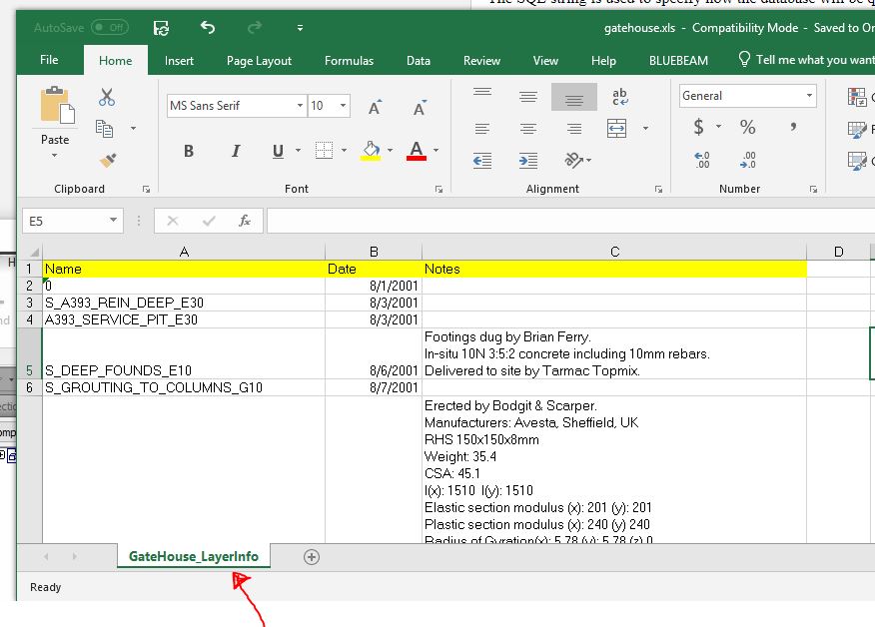
Task: Click Middle Align icon
Action: click(x=528, y=97)
